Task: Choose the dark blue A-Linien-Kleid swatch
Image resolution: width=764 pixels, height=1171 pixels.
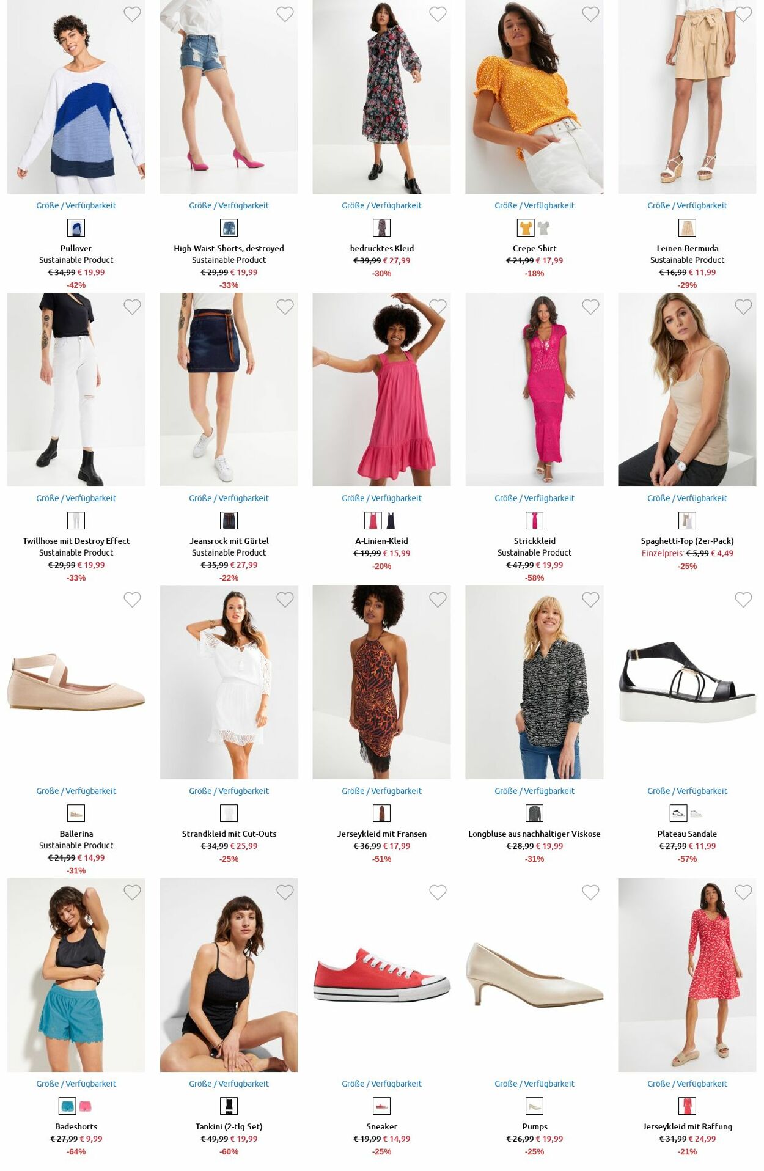Action: 391,521
